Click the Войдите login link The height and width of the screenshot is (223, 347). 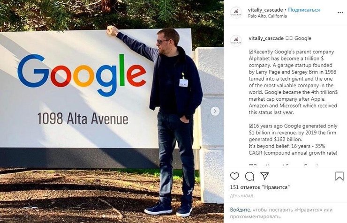coord(240,210)
